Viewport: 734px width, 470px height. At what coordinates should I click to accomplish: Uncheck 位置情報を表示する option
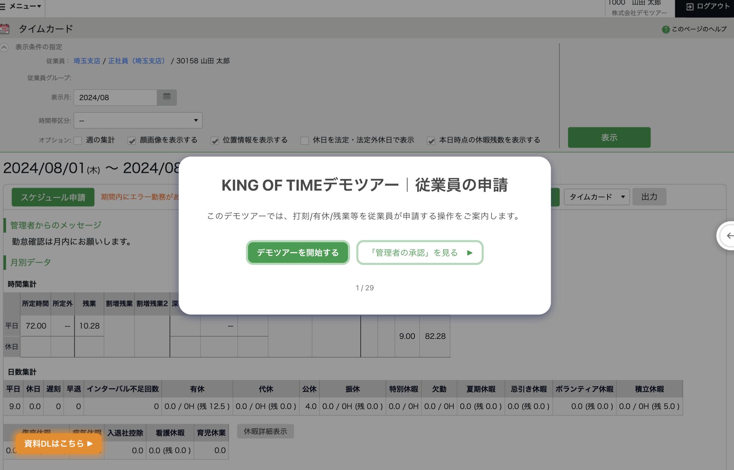point(214,141)
